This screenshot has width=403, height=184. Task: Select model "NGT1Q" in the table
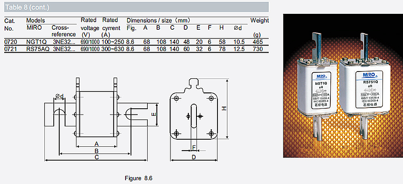(x=37, y=42)
